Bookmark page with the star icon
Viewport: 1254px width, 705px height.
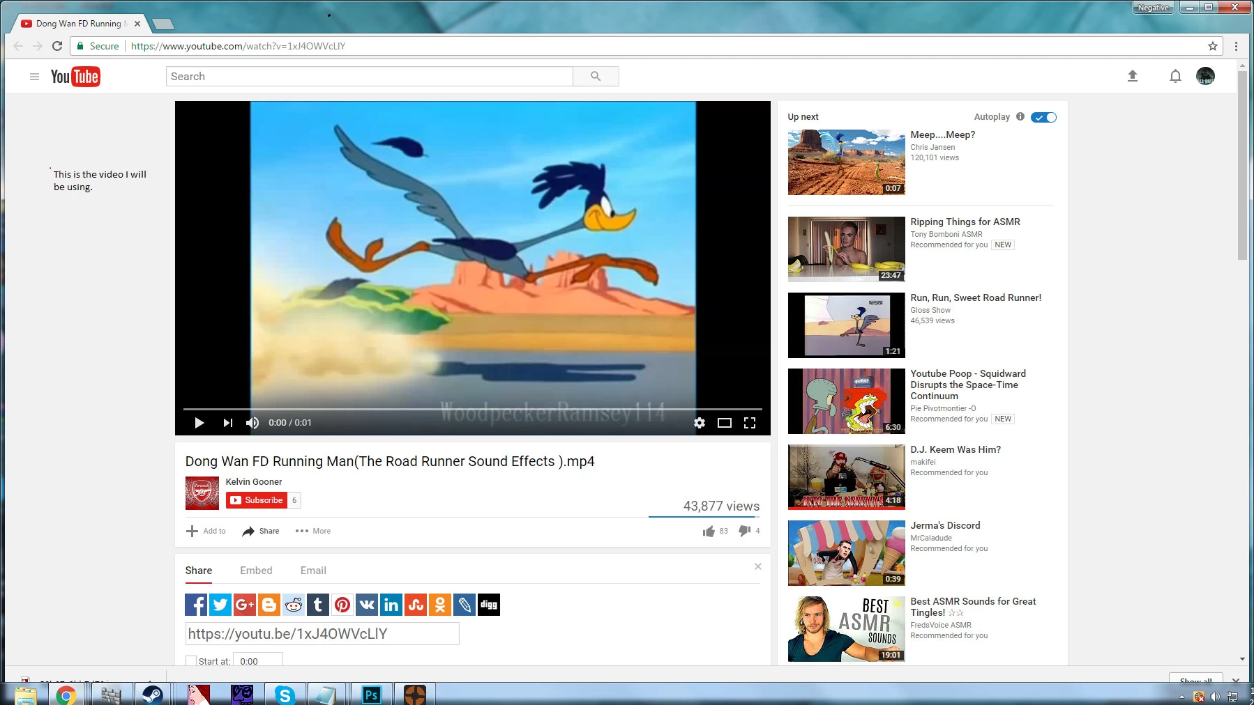pos(1213,46)
